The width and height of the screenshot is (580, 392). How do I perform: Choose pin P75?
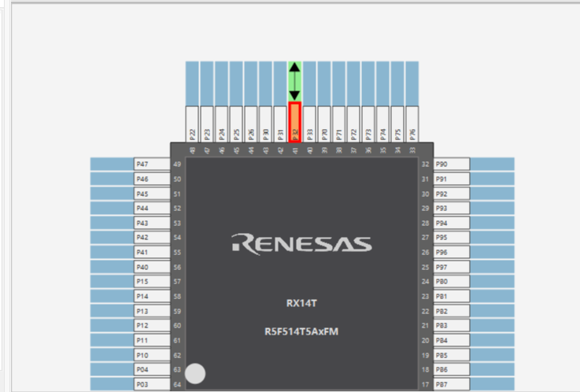(397, 124)
